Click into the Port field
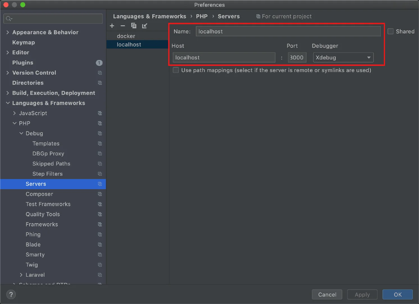This screenshot has height=304, width=419. [297, 57]
